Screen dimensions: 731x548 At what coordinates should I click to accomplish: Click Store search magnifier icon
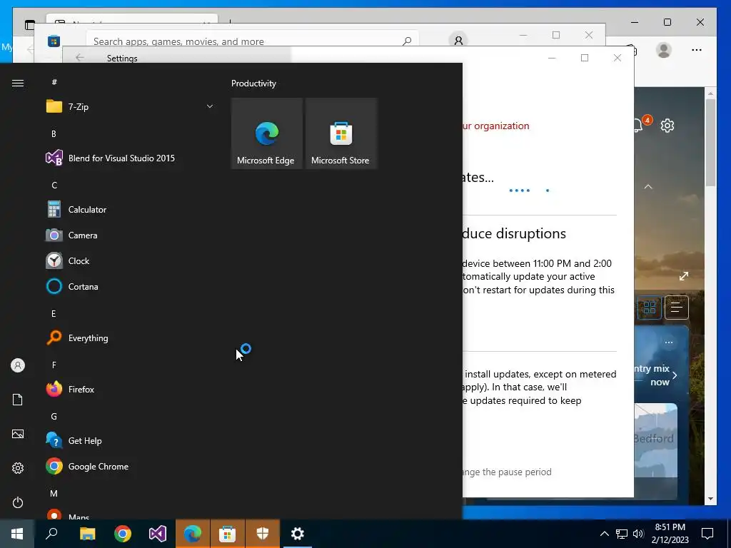[x=407, y=41]
